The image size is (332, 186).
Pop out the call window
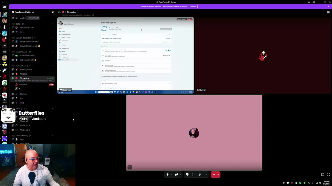tap(323, 175)
